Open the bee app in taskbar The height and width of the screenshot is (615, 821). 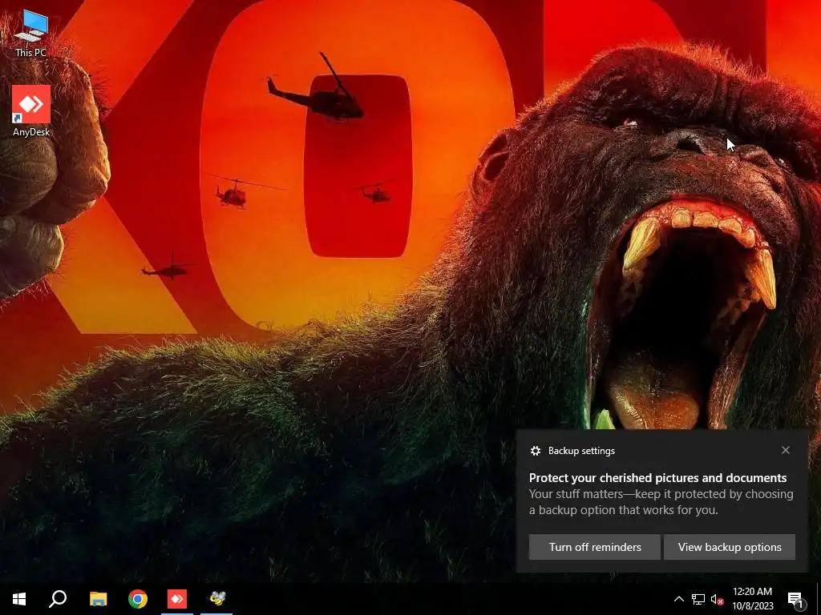coord(216,599)
